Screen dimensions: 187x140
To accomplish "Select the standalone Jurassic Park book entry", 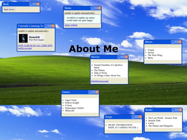I will (x=154, y=121).
